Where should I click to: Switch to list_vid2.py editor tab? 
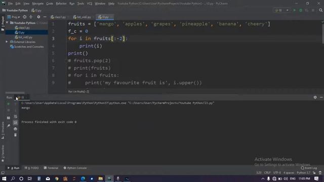82,17
